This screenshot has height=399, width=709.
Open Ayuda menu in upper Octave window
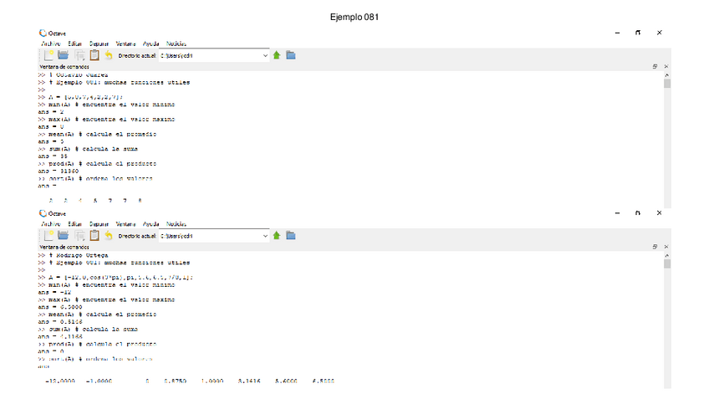pyautogui.click(x=151, y=43)
